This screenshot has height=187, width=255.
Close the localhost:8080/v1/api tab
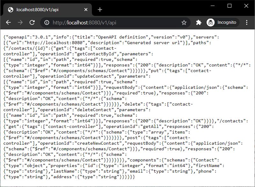coord(86,10)
